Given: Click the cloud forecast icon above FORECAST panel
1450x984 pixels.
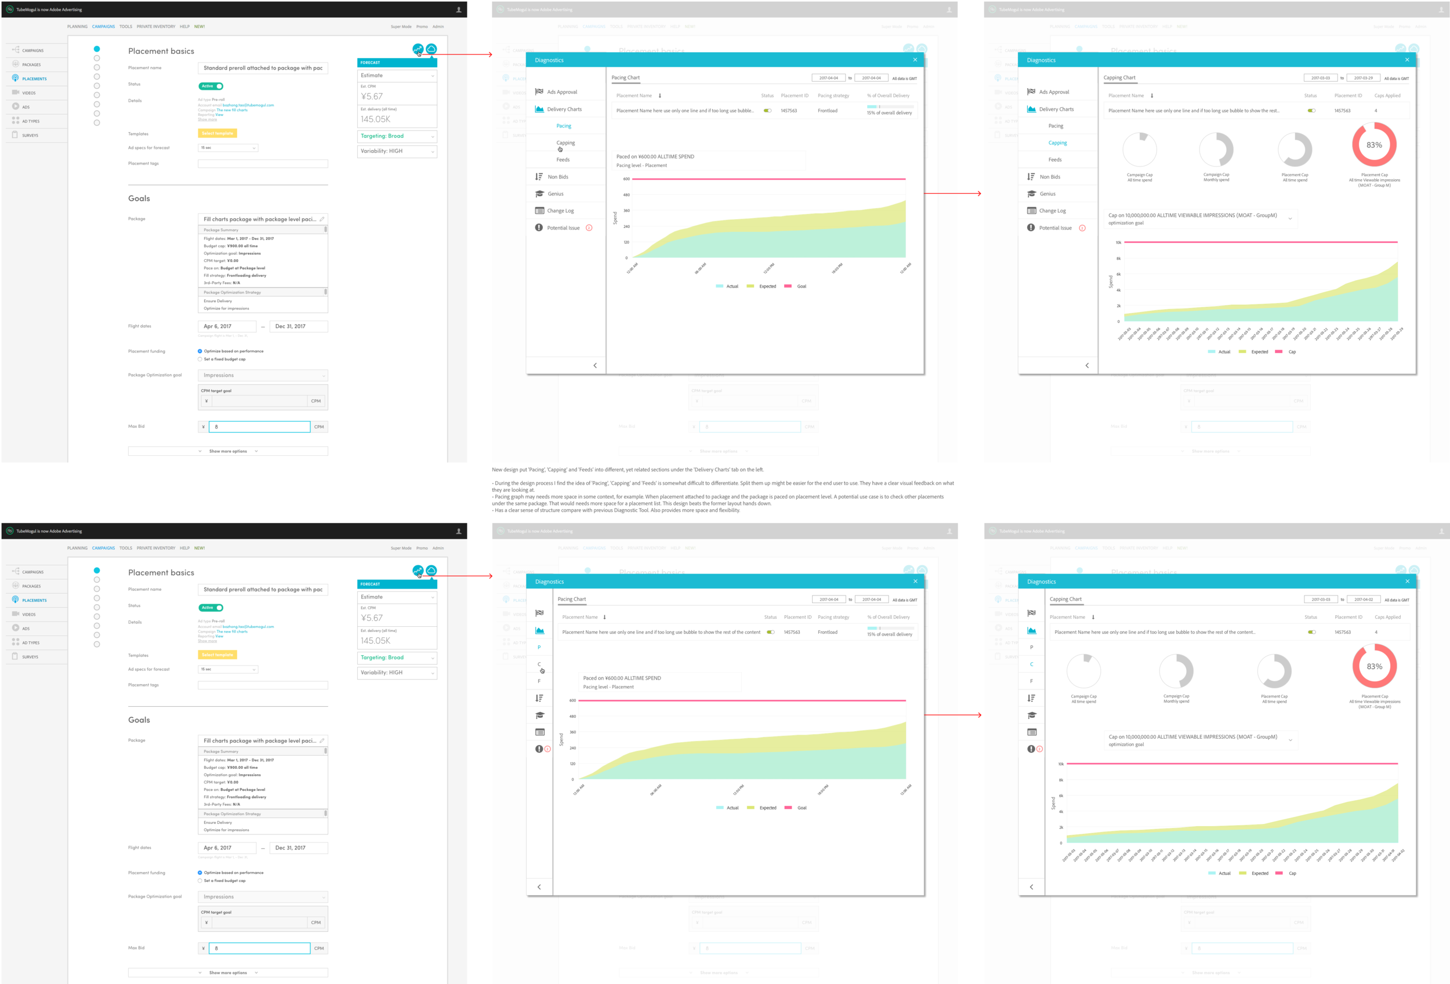Looking at the screenshot, I should 431,49.
